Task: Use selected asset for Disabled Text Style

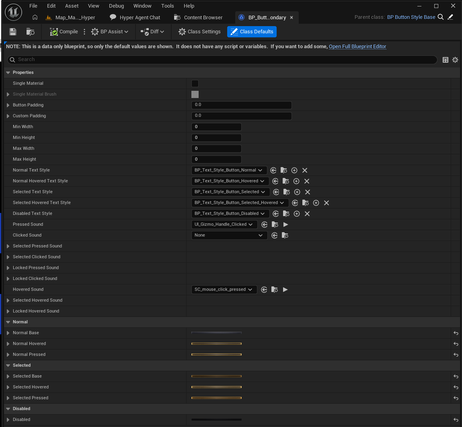Action: click(x=276, y=214)
